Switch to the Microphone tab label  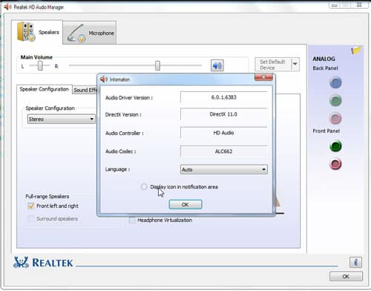(x=101, y=33)
